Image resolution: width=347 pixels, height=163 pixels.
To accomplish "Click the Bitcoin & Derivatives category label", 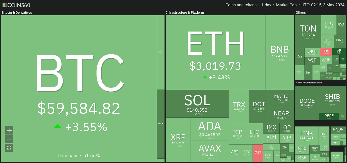I will [17, 12].
